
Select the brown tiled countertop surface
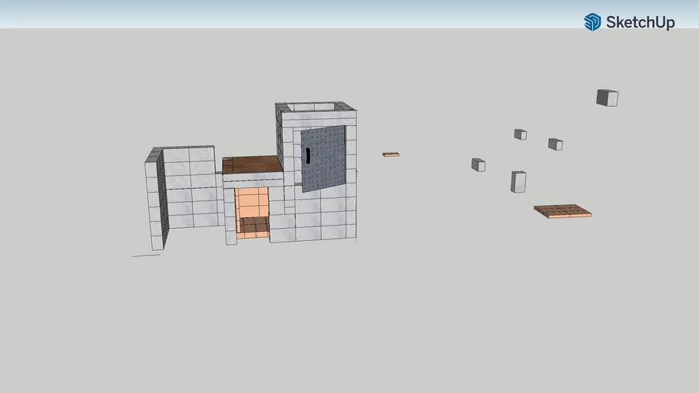pos(251,164)
